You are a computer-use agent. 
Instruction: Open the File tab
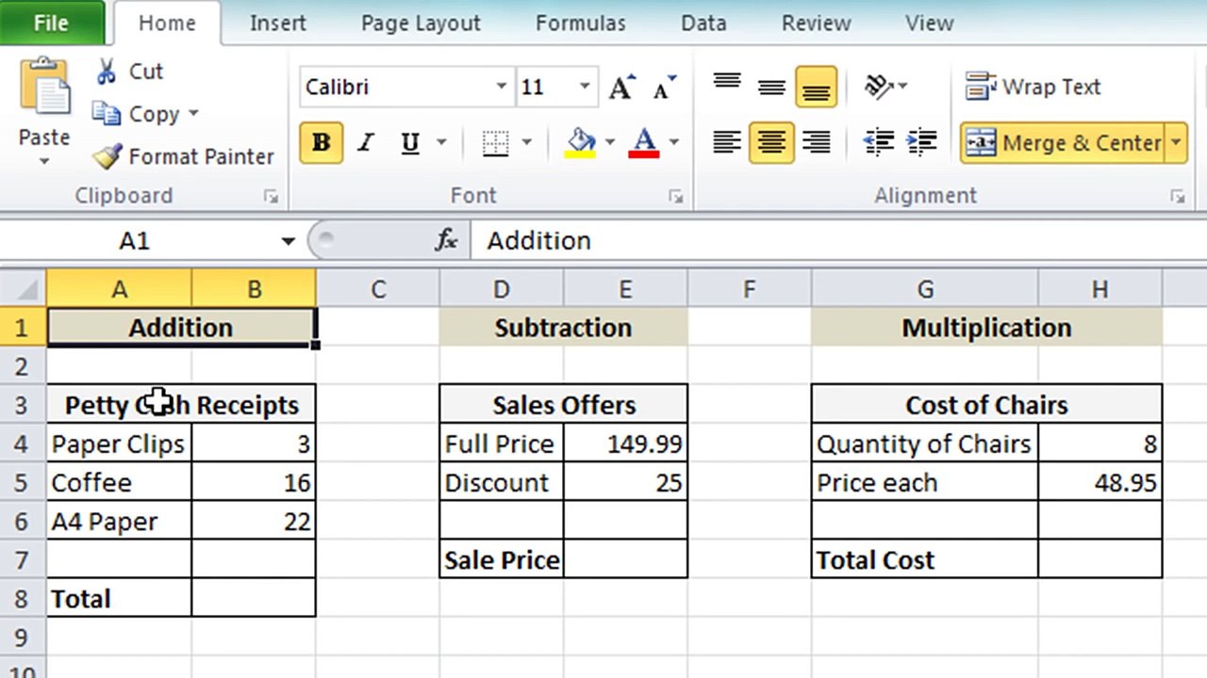51,24
